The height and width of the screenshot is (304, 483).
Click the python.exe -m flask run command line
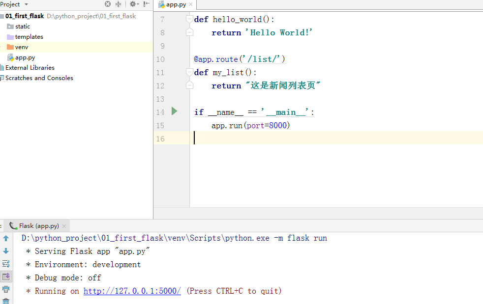point(174,238)
